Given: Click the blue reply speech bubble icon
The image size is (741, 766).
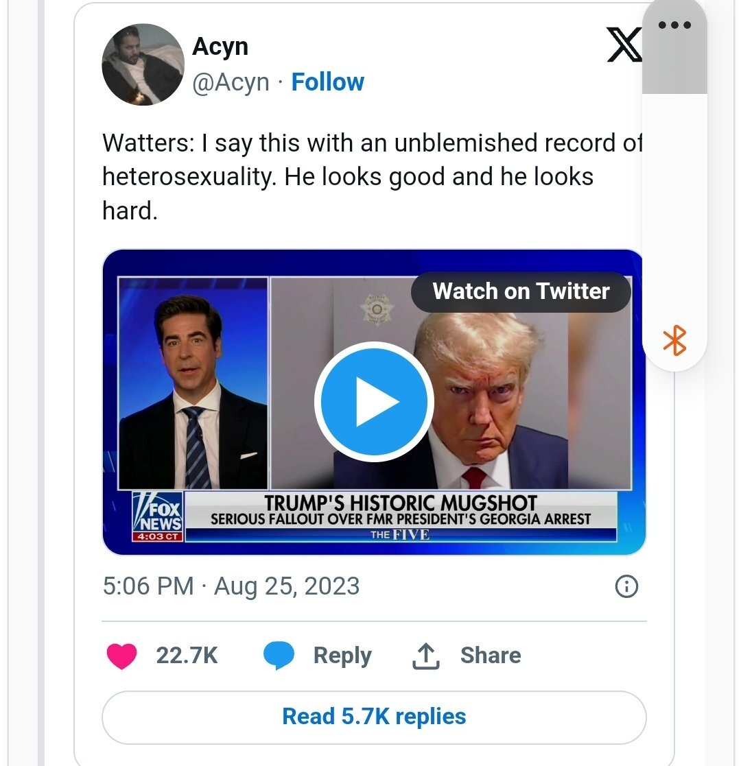Looking at the screenshot, I should [x=279, y=656].
